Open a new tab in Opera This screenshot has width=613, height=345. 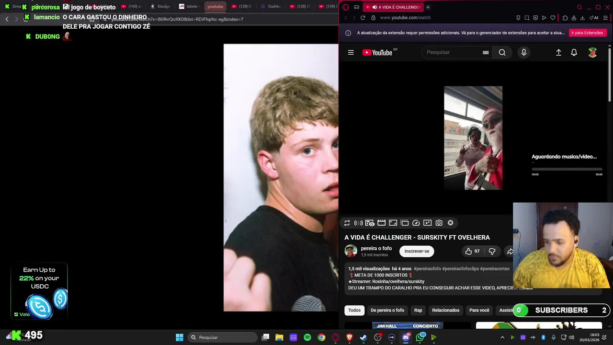[428, 7]
